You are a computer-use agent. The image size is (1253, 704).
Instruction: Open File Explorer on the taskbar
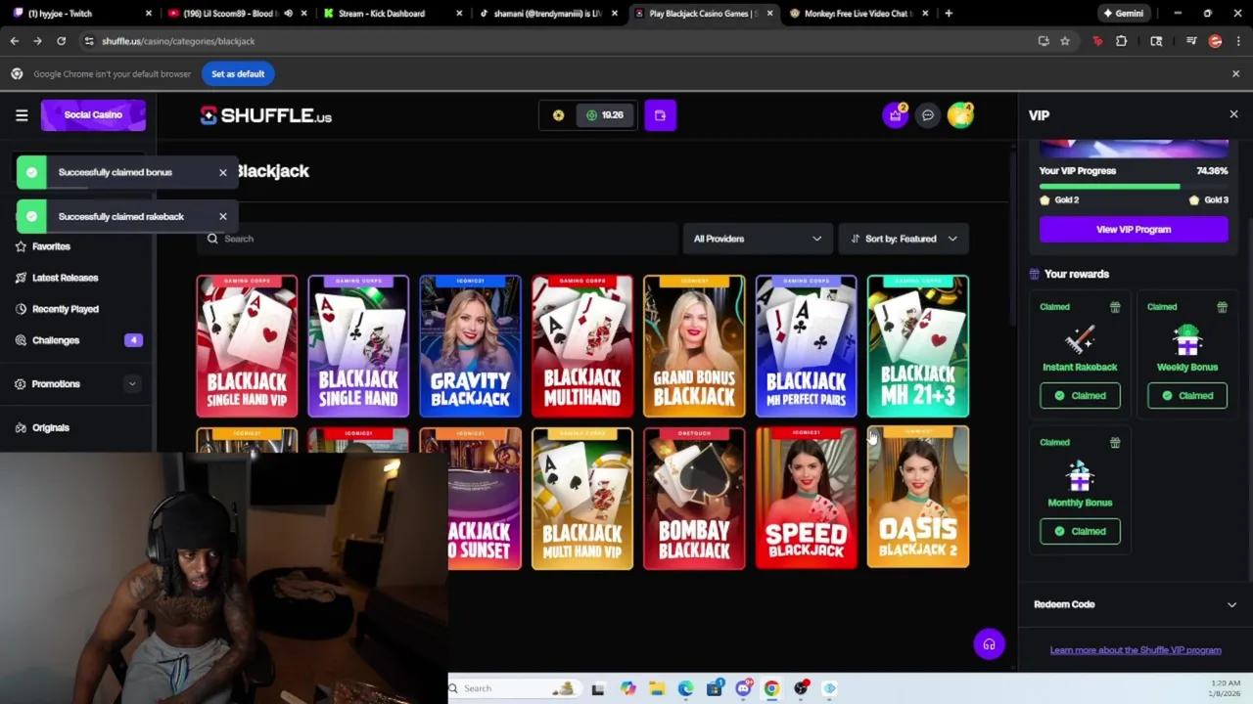click(x=656, y=688)
